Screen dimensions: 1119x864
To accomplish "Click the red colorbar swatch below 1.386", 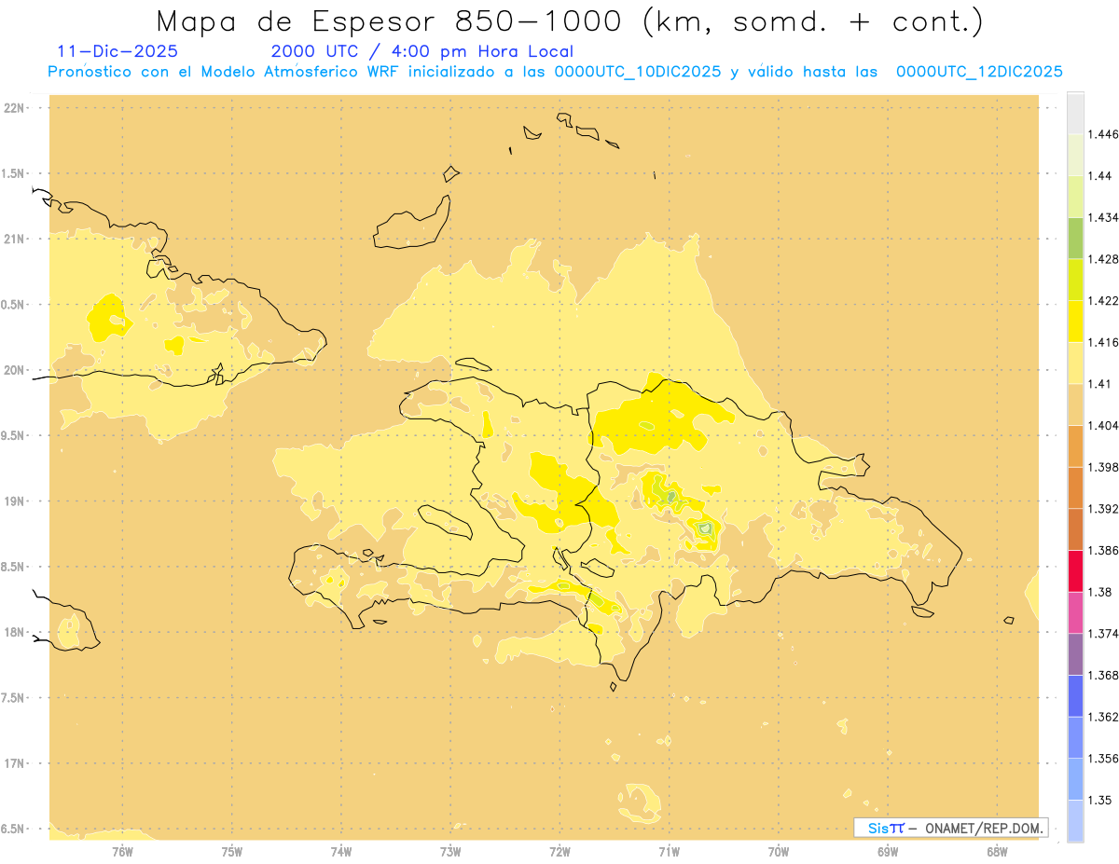I will (1075, 570).
